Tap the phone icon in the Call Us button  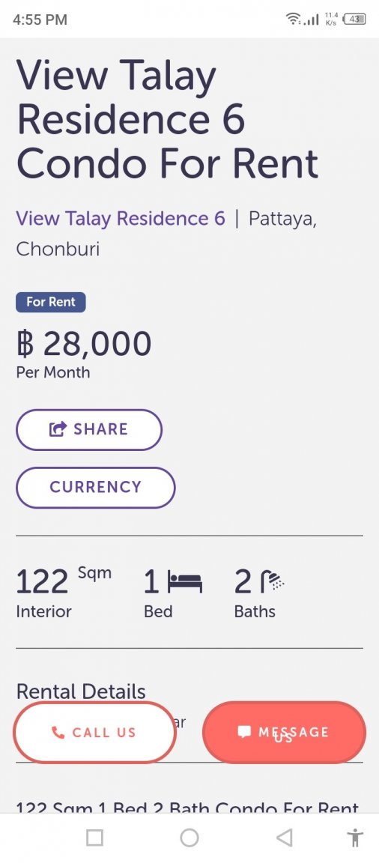coord(58,732)
